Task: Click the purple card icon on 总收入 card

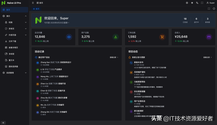Action: 209,37
